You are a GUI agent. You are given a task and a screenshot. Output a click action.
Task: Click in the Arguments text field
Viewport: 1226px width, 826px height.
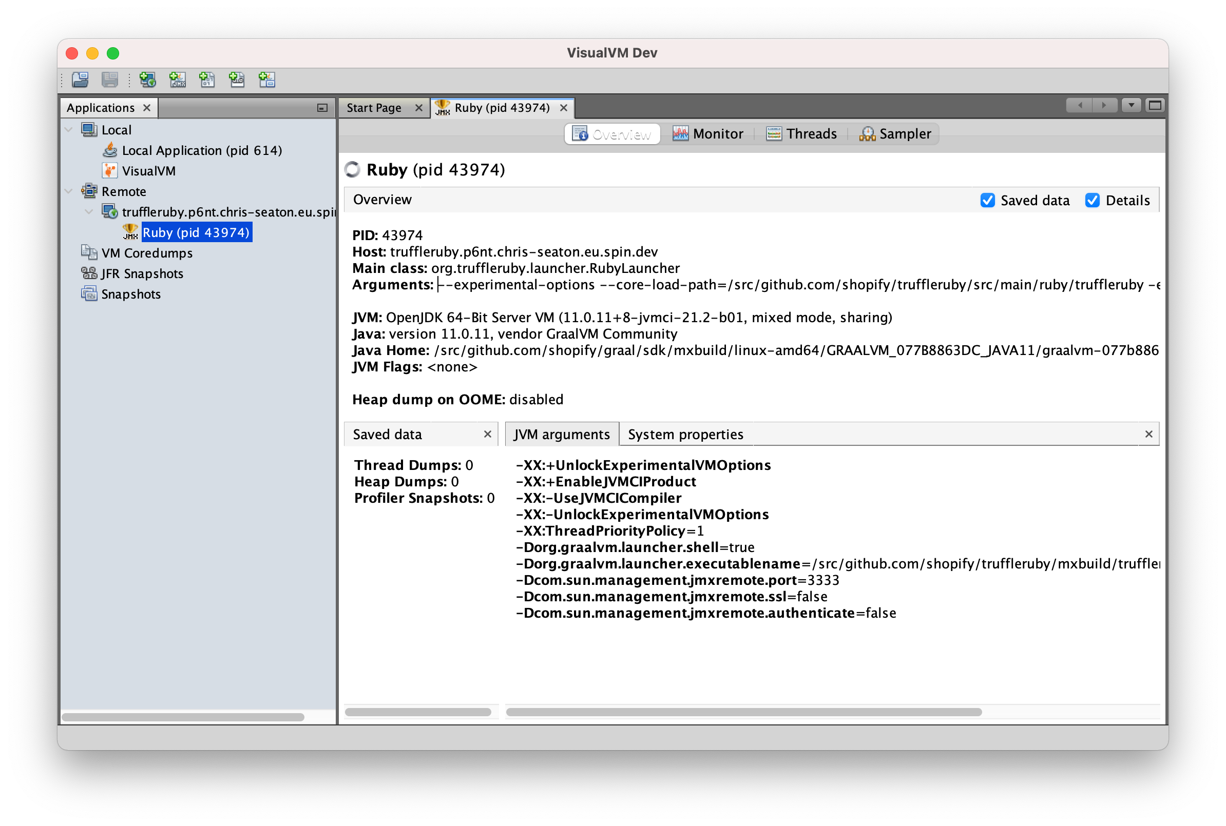click(798, 284)
